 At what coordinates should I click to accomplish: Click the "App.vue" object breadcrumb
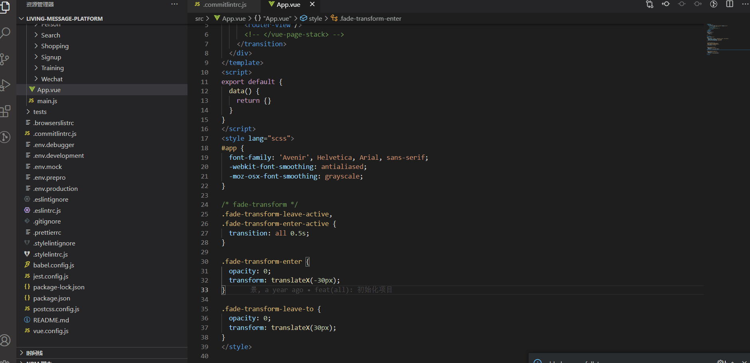[273, 19]
